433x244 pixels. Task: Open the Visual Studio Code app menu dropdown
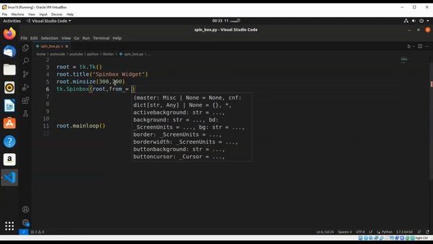[49, 21]
